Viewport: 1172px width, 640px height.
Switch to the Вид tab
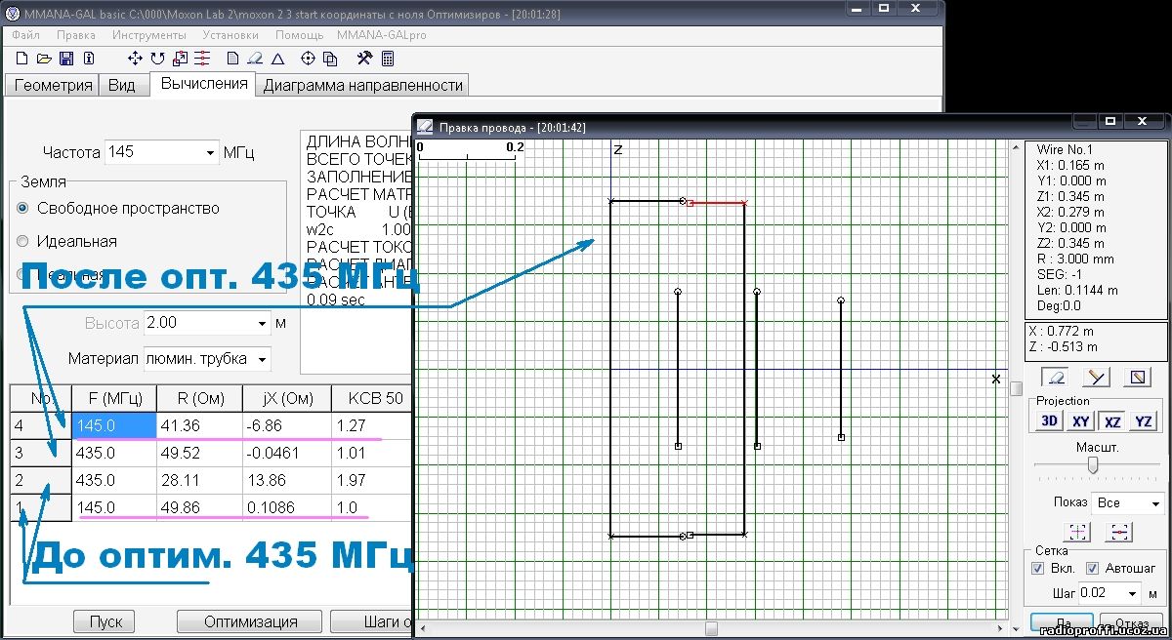point(122,85)
